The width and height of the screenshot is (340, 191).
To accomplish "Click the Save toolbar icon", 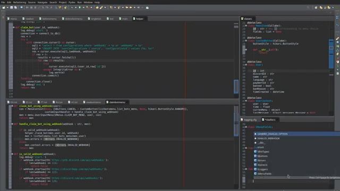I will (12, 7).
